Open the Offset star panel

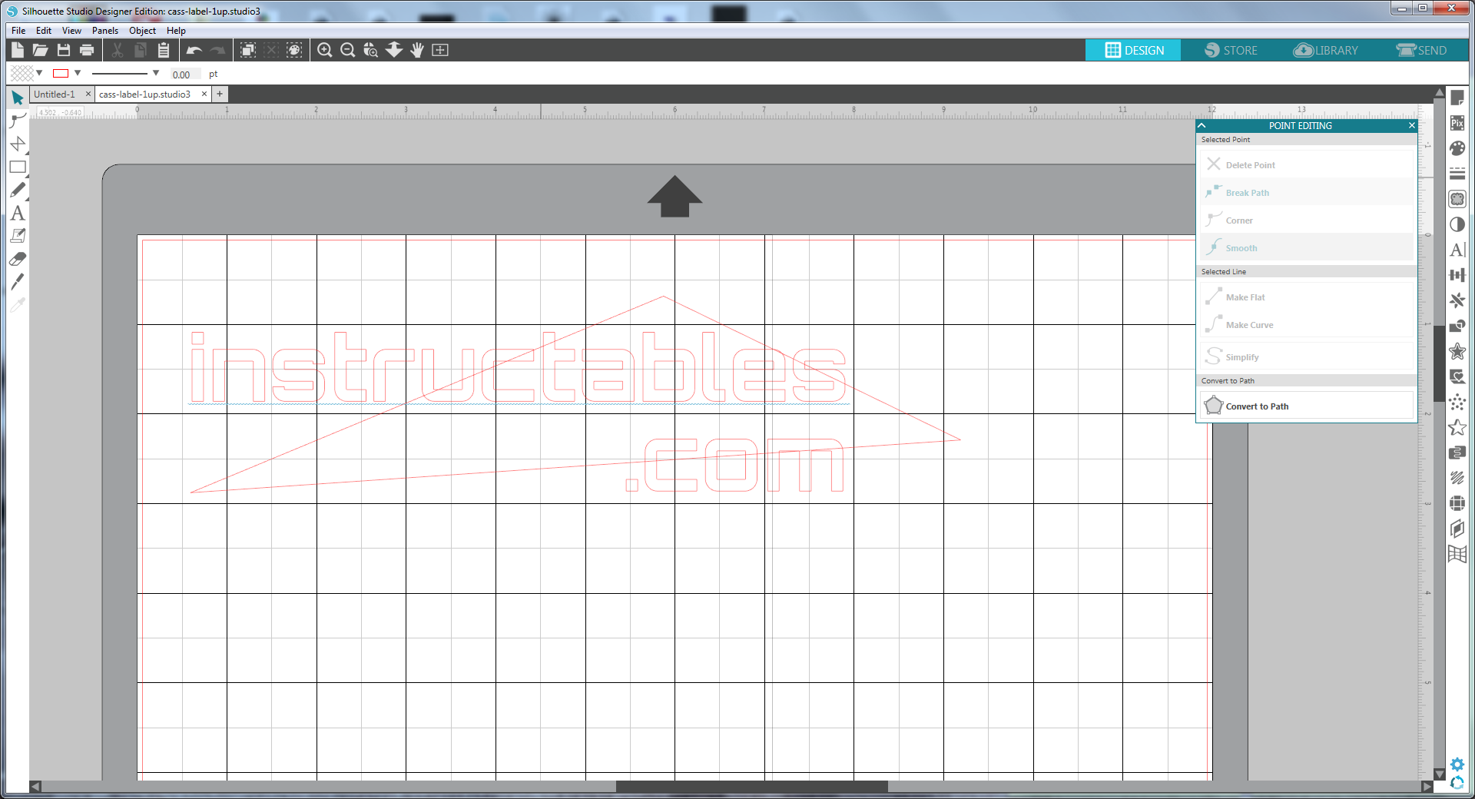tap(1457, 351)
